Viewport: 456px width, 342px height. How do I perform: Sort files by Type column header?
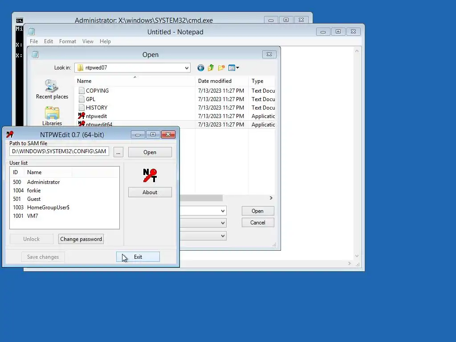click(x=262, y=81)
